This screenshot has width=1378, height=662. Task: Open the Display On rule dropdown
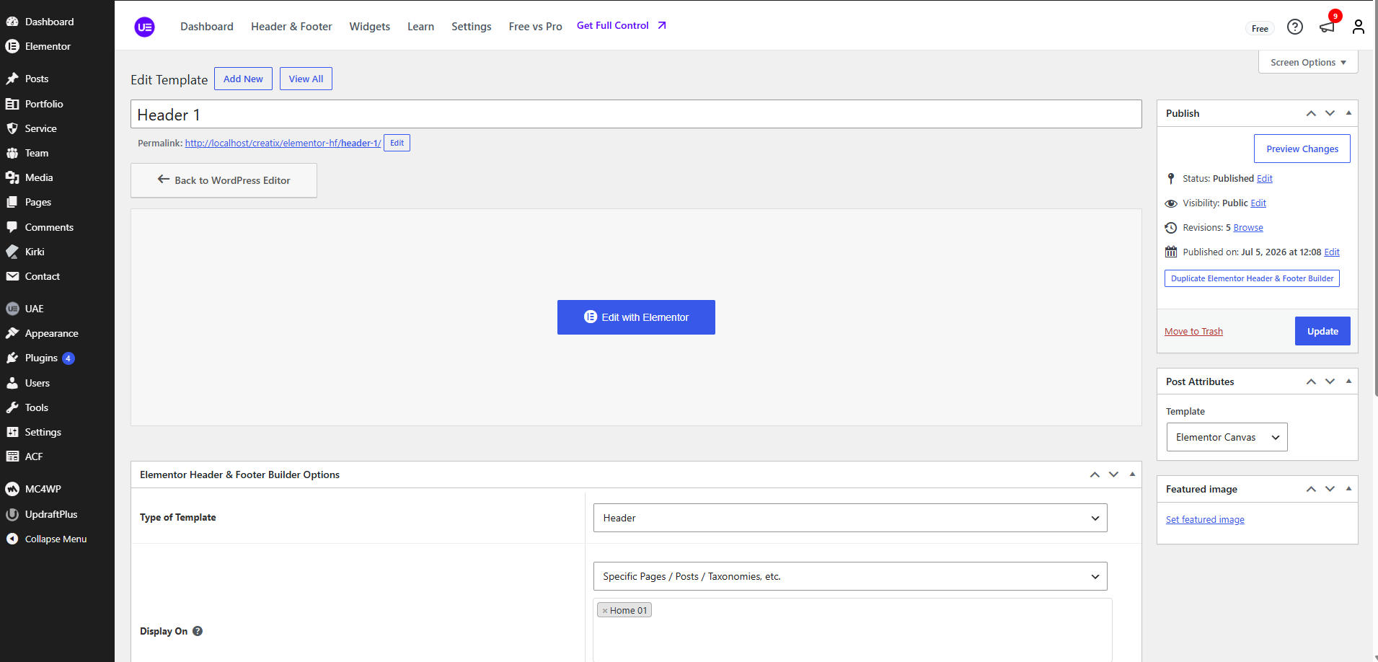[x=849, y=576]
